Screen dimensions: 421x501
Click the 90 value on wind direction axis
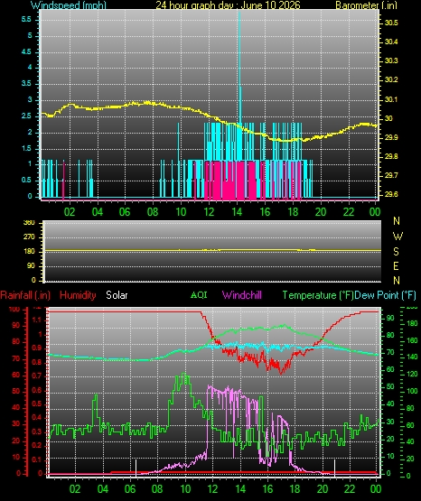pos(31,266)
